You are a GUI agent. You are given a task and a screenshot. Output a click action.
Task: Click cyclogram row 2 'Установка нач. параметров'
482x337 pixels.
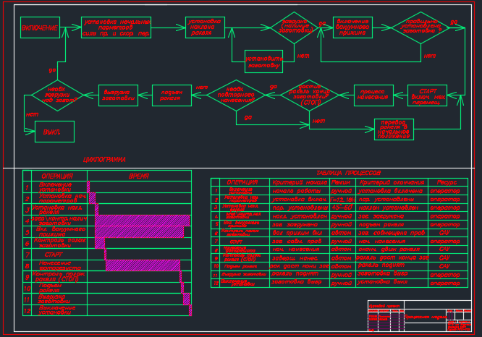tap(58, 198)
